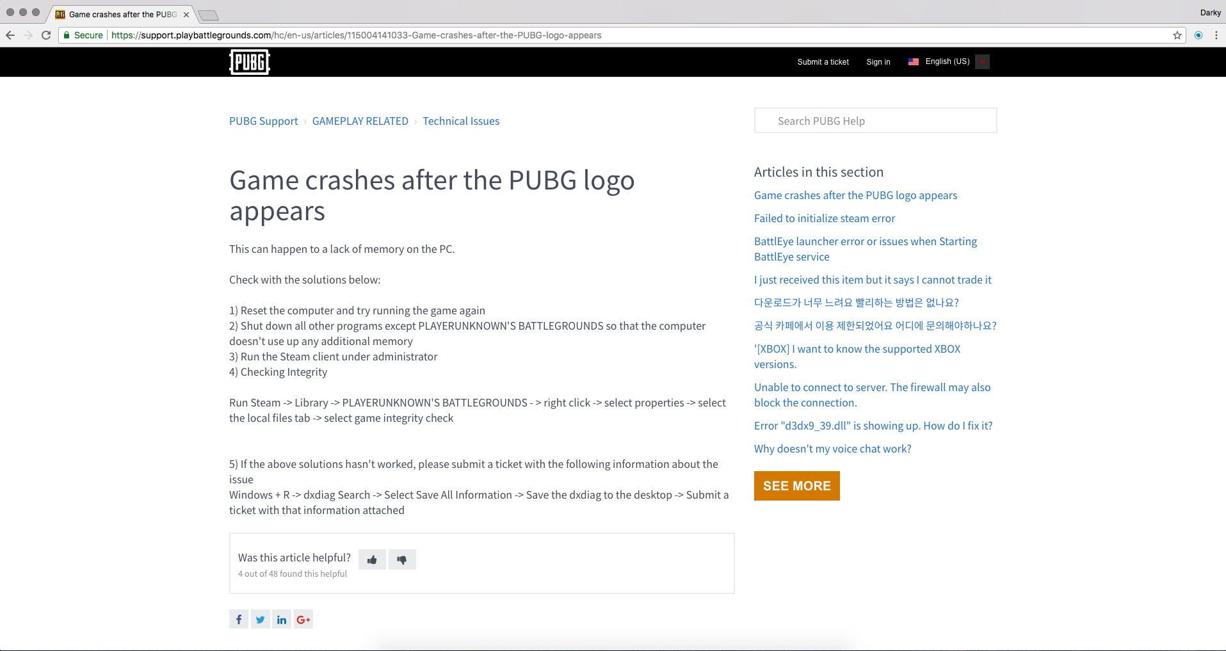This screenshot has width=1226, height=651.
Task: Share article on Twitter
Action: (261, 619)
